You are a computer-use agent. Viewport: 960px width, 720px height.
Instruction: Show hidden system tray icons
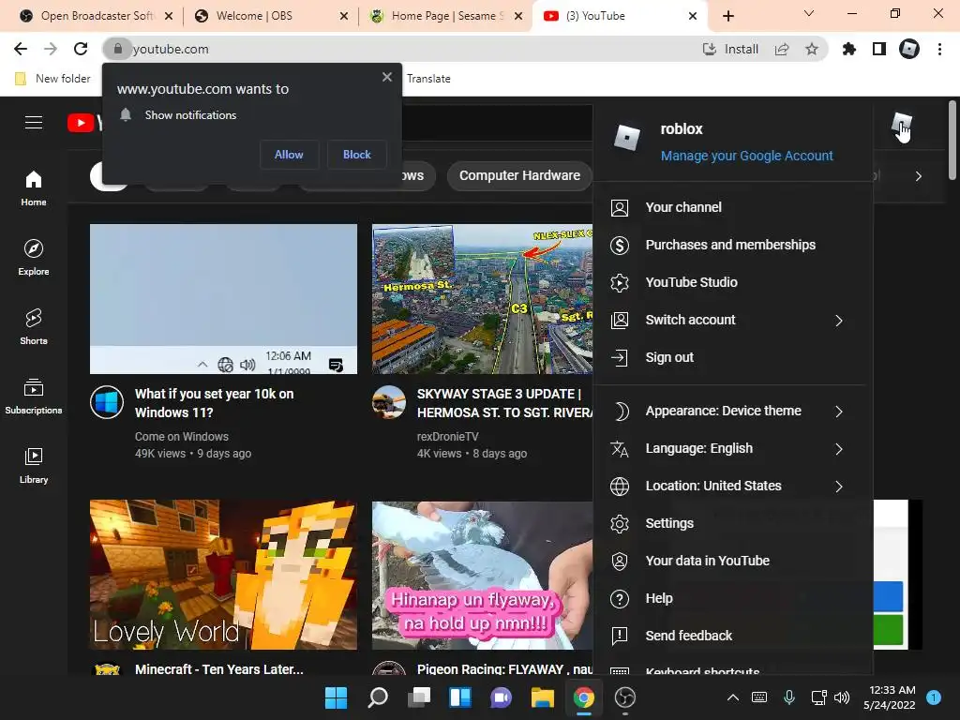pyautogui.click(x=733, y=697)
